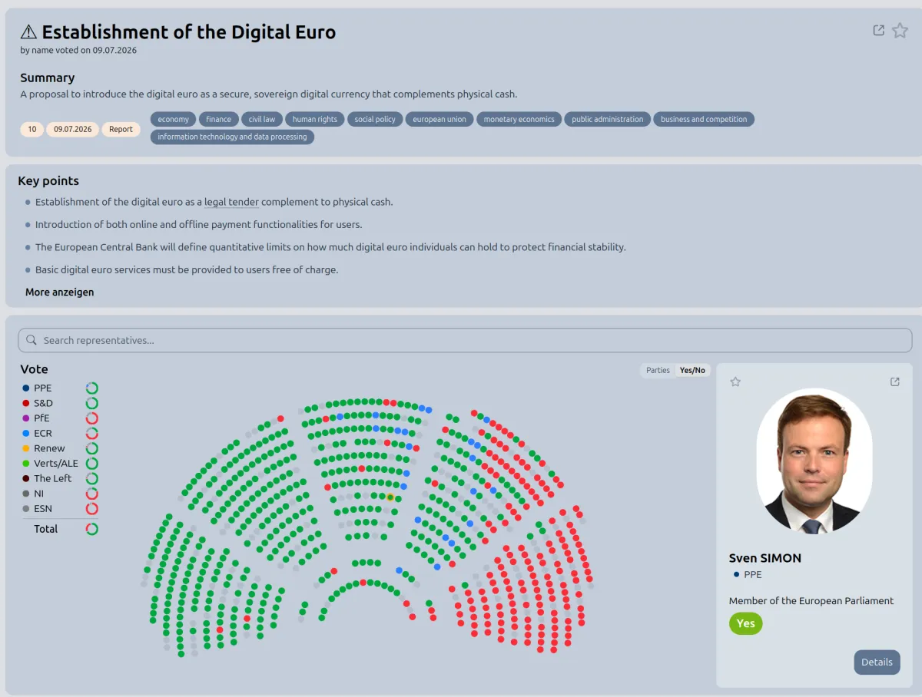
Task: Click the Search representatives input field
Action: pyautogui.click(x=465, y=340)
